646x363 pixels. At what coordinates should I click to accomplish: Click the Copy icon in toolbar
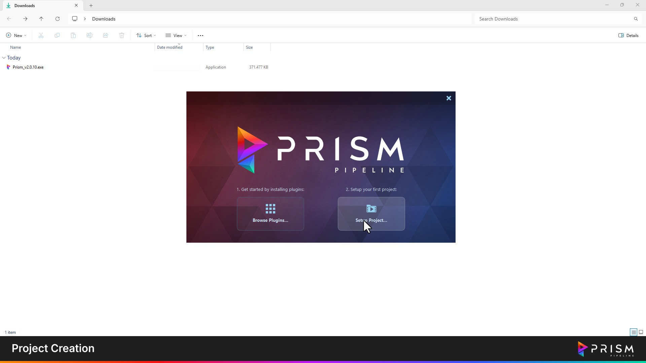click(57, 35)
